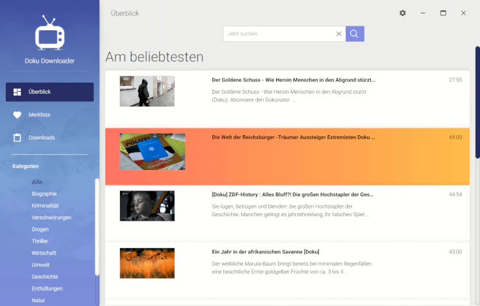The width and height of the screenshot is (480, 306).
Task: Click the 44:54 duration label
Action: [x=455, y=194]
